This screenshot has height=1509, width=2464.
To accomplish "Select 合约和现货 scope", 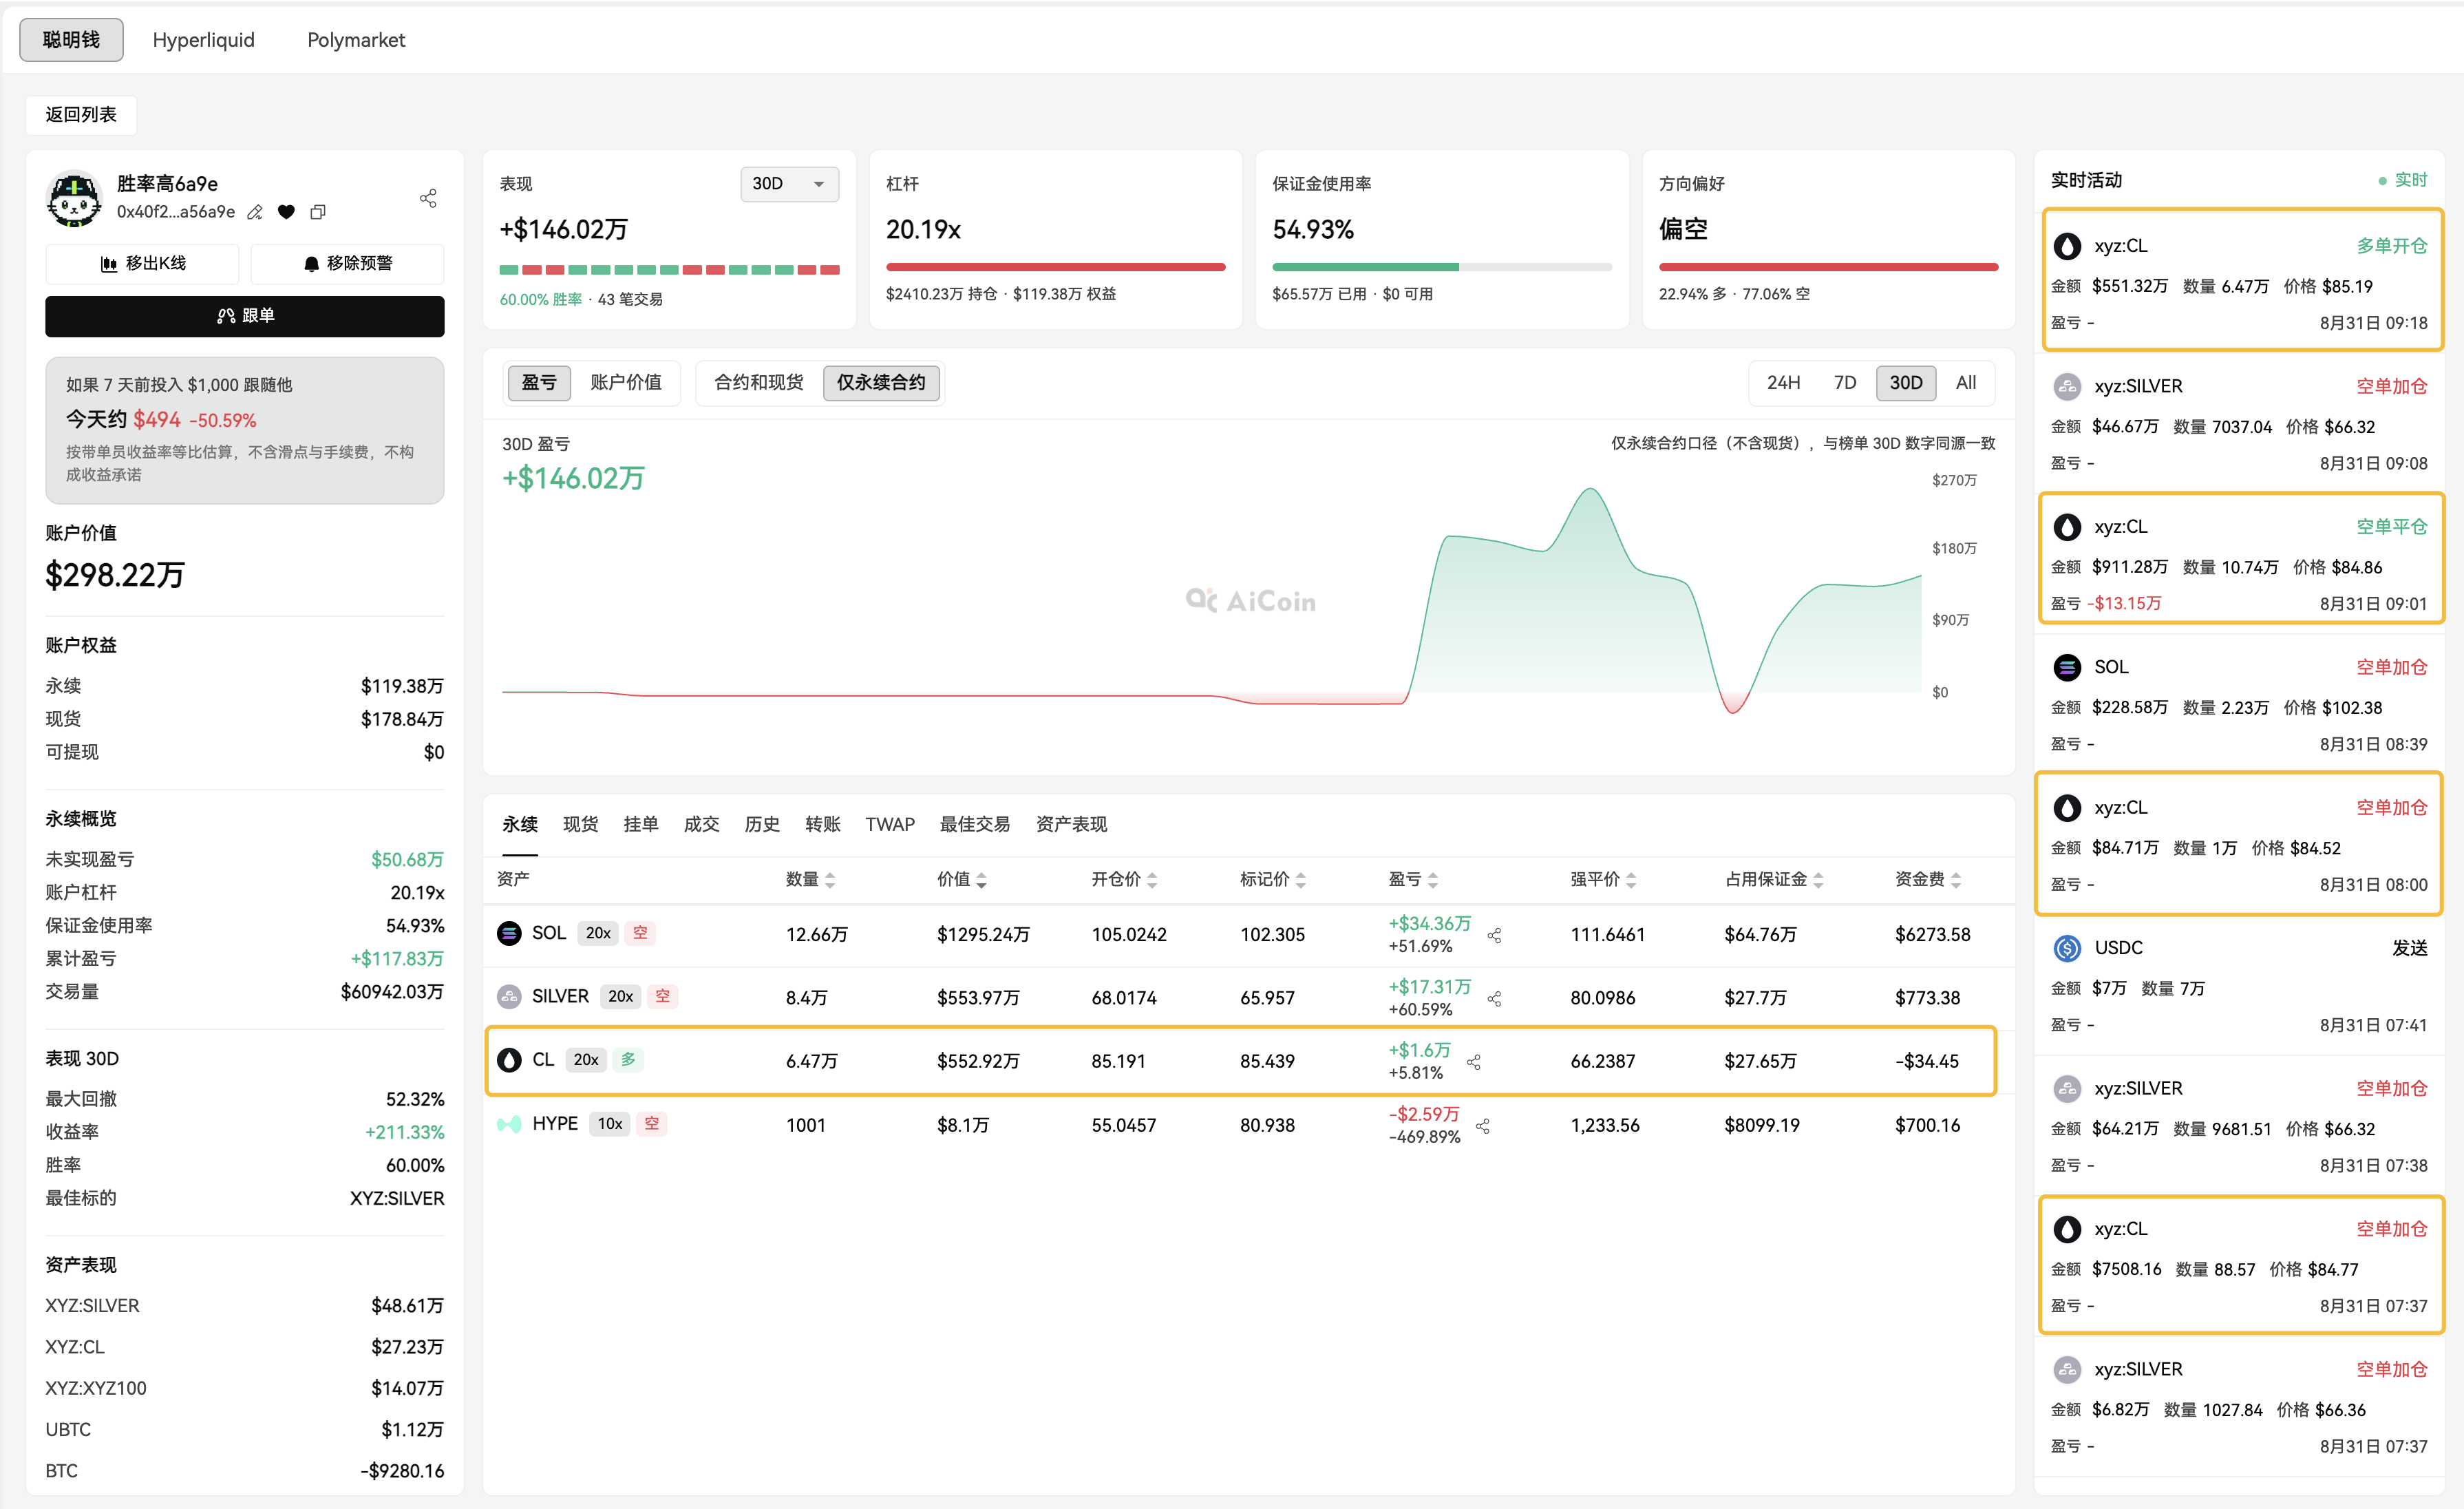I will [759, 383].
